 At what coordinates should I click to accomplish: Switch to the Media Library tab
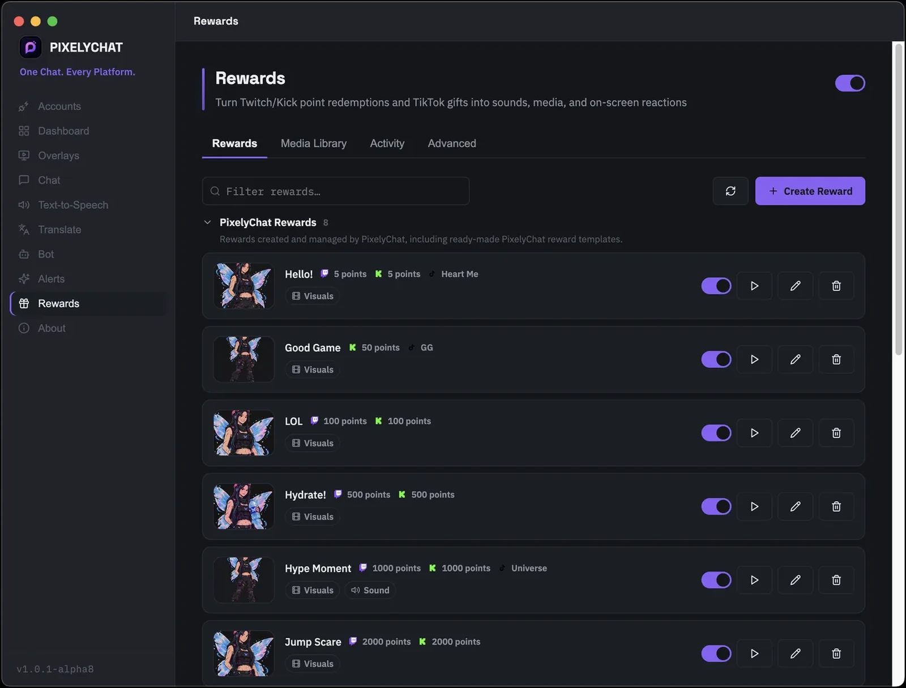(314, 143)
